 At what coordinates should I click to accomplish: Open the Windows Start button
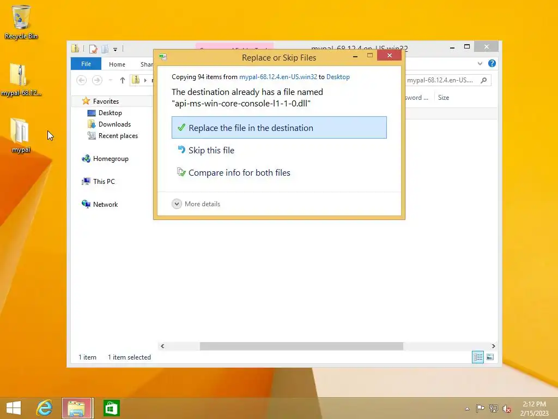(x=14, y=408)
